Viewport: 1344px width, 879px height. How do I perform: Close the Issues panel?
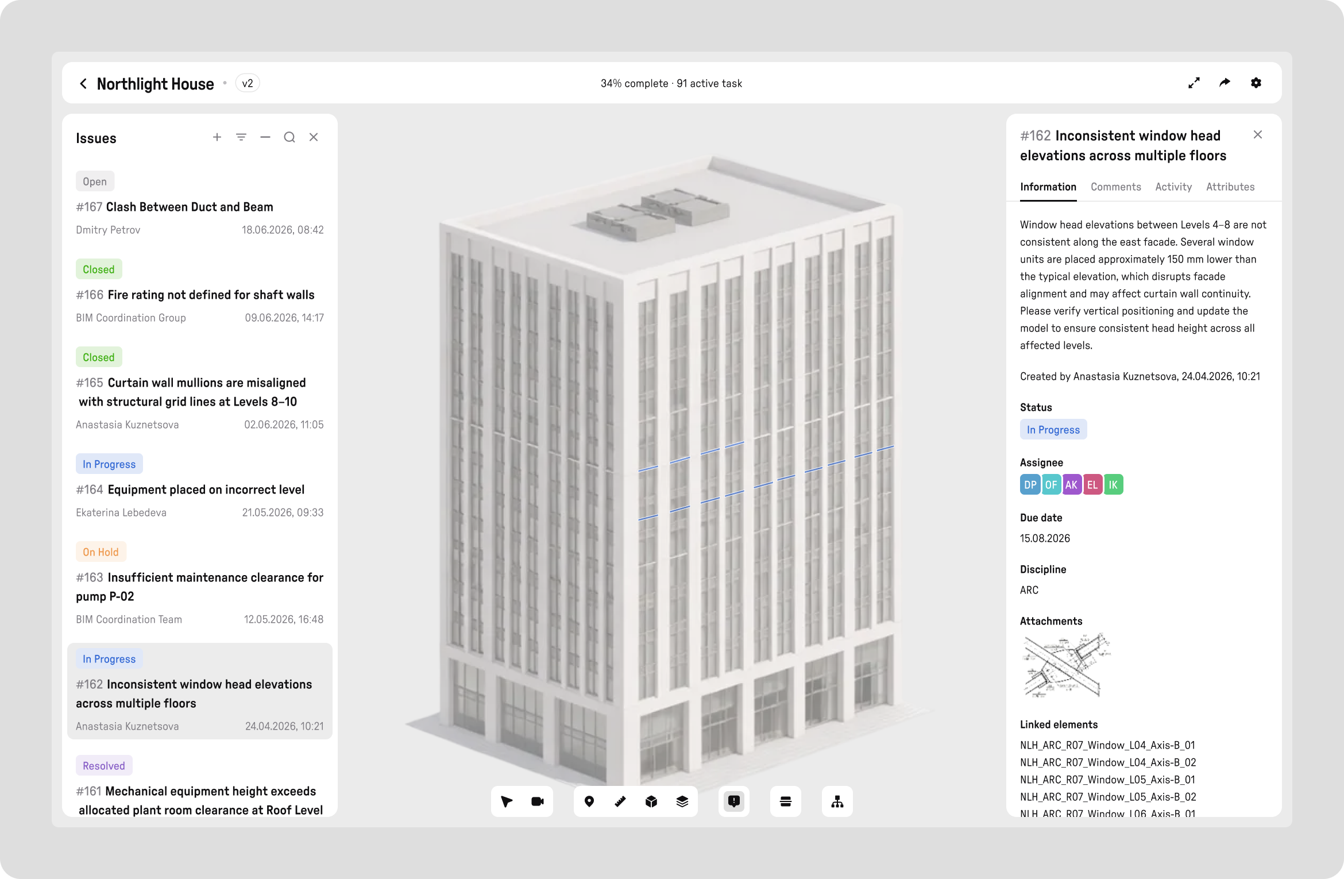[x=314, y=137]
